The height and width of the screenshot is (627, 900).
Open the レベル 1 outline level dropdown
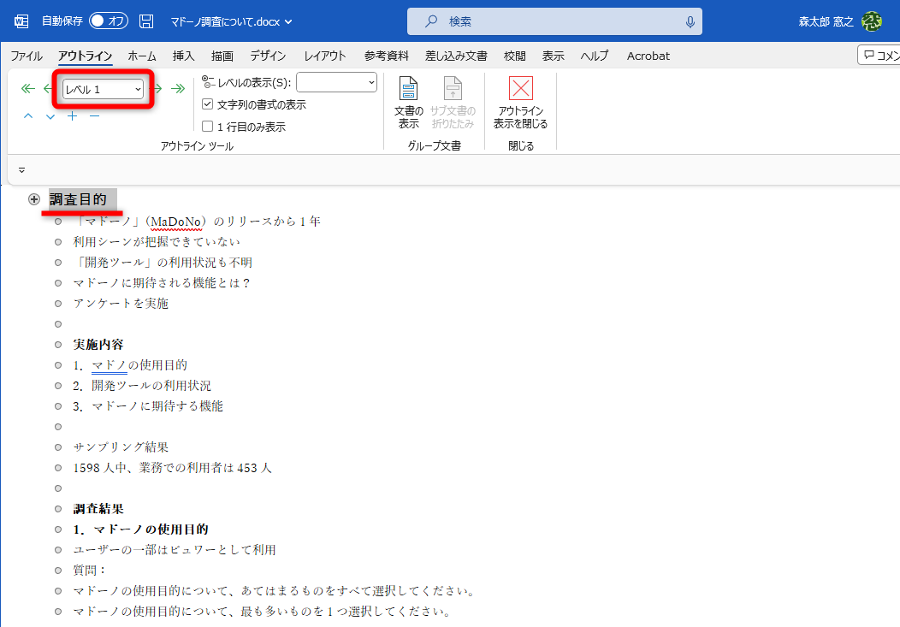(x=103, y=88)
